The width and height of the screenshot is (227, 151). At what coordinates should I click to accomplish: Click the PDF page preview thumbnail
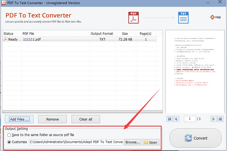click(195, 72)
